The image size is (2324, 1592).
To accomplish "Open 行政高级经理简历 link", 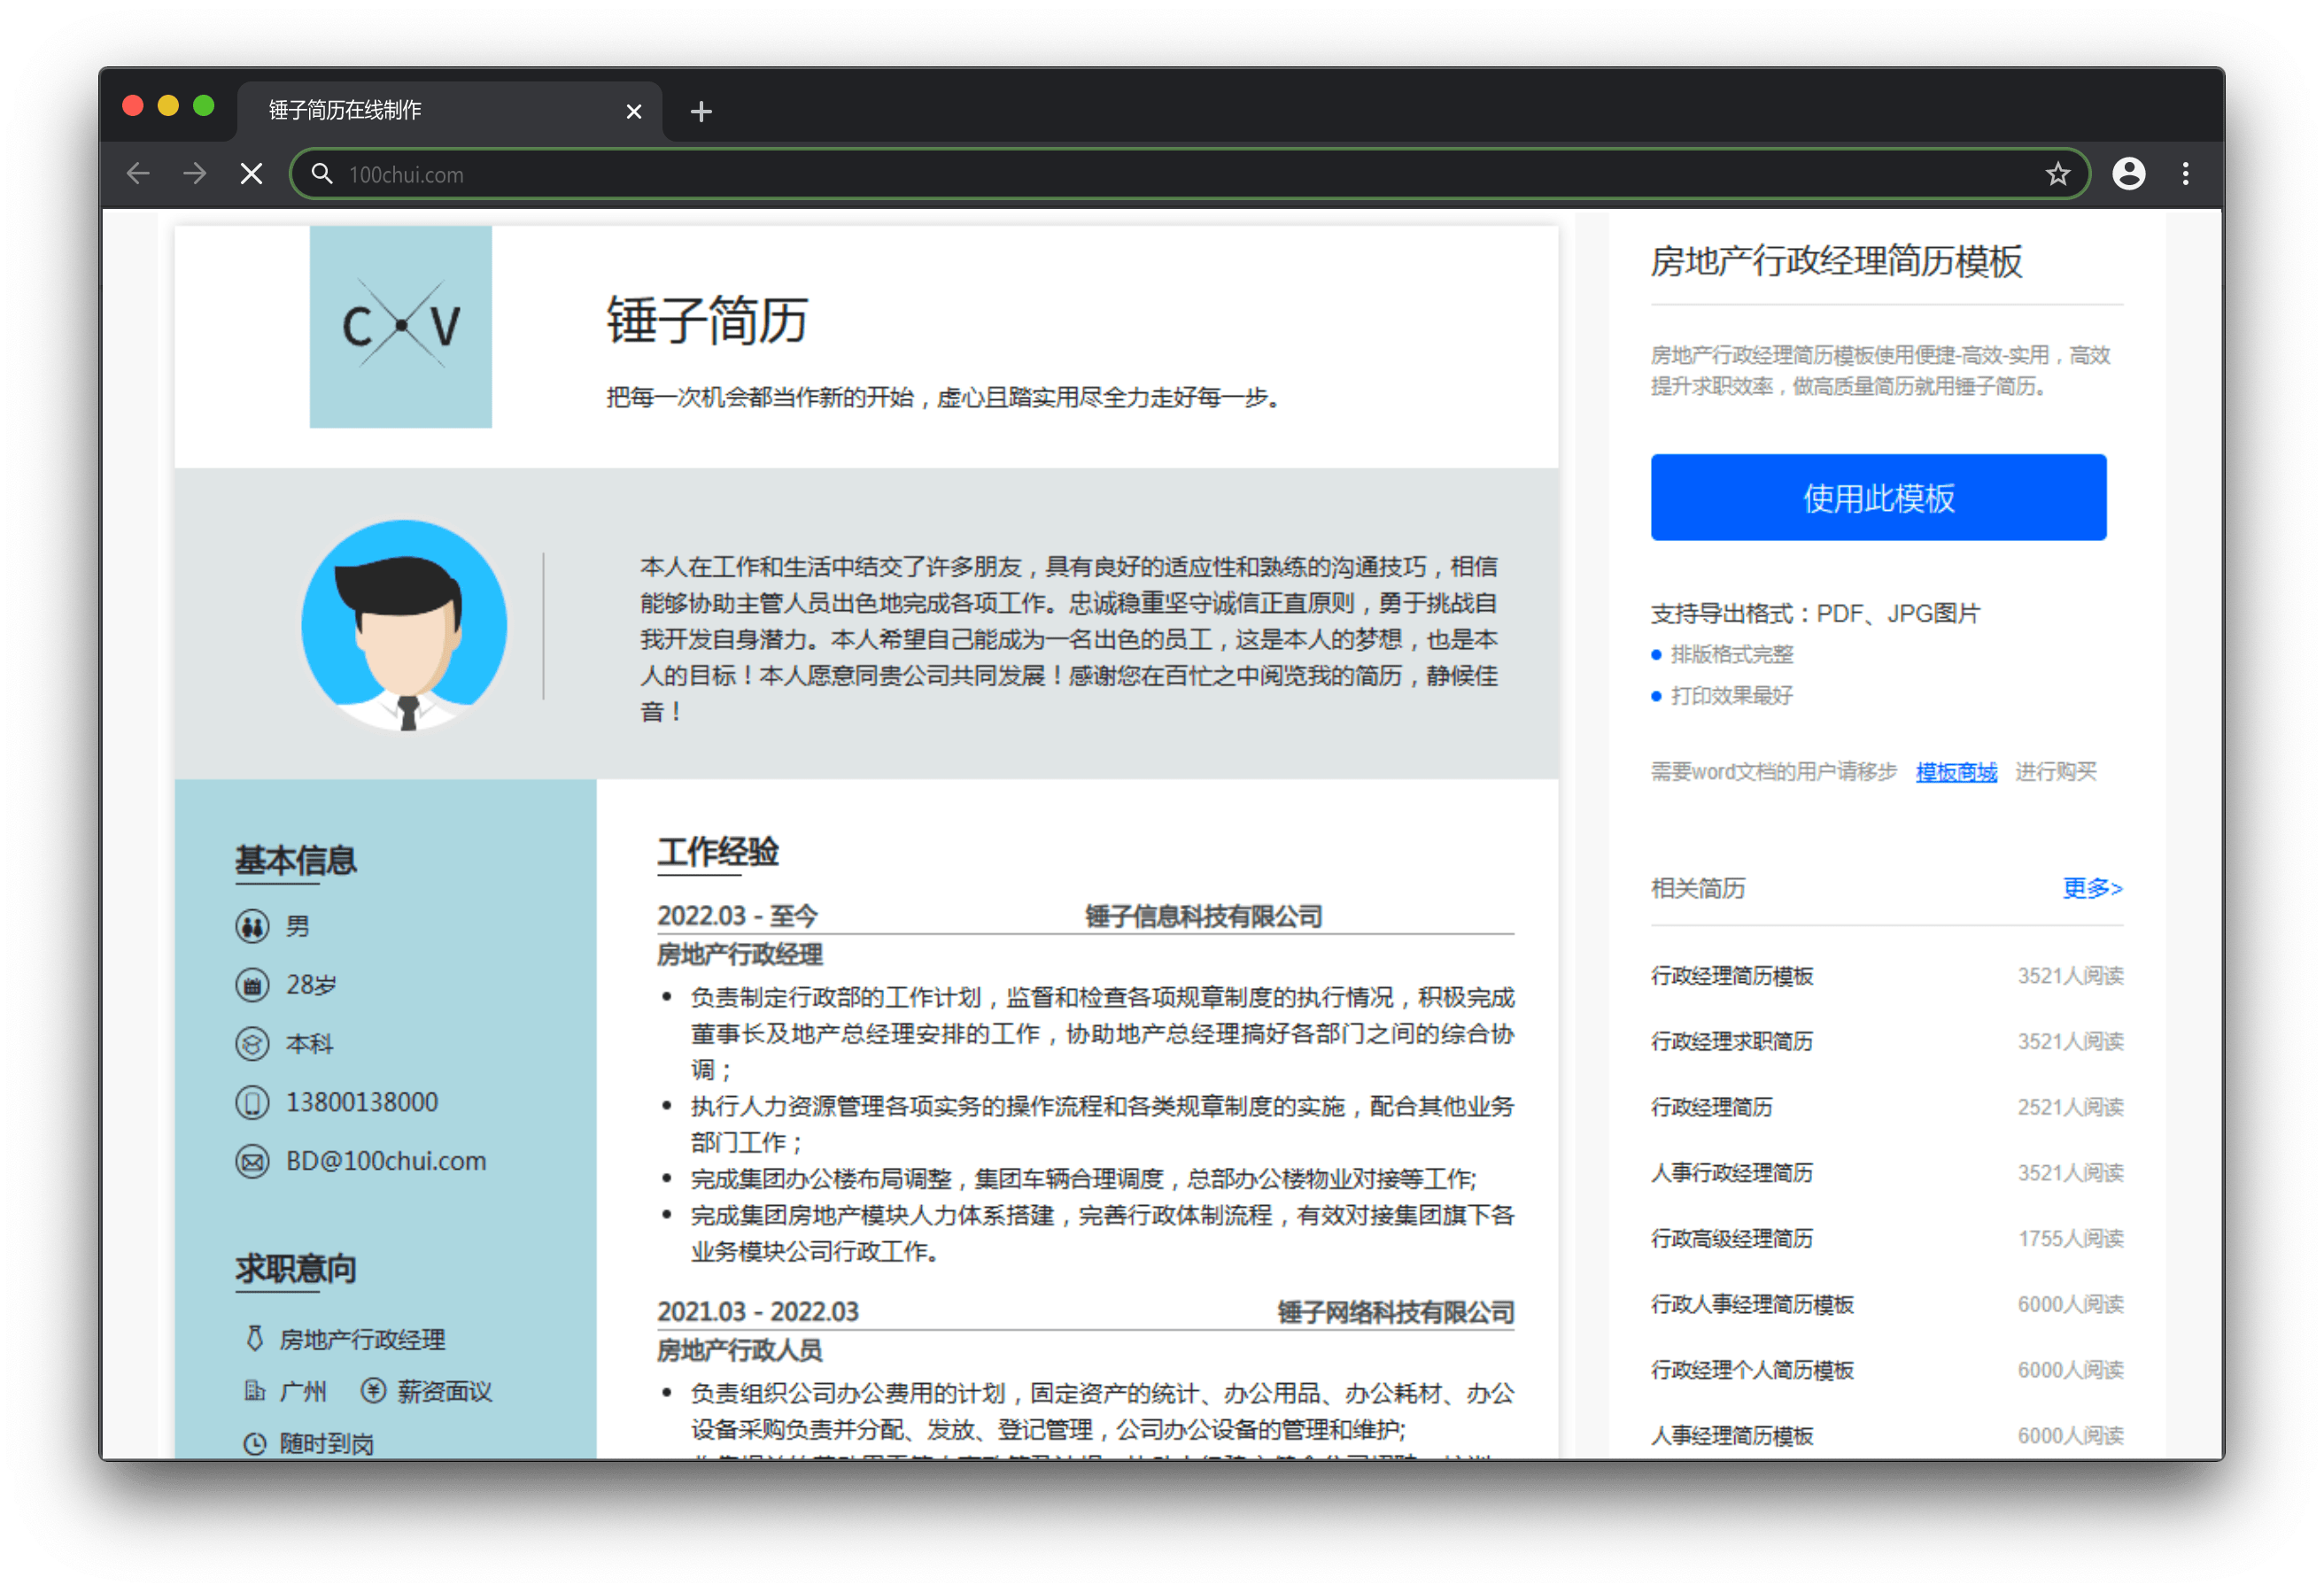I will click(1731, 1238).
